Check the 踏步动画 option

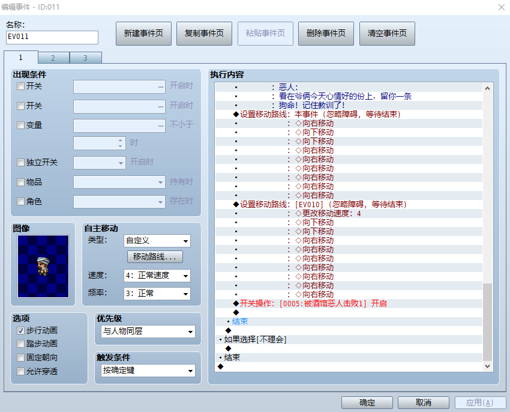click(x=21, y=344)
